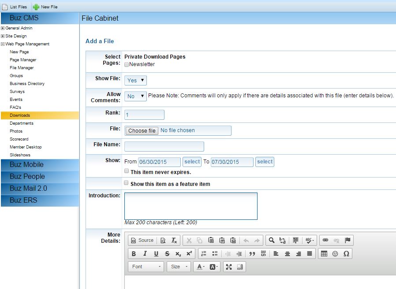Open the special character (Omega) picker
The width and height of the screenshot is (396, 289).
pyautogui.click(x=346, y=254)
